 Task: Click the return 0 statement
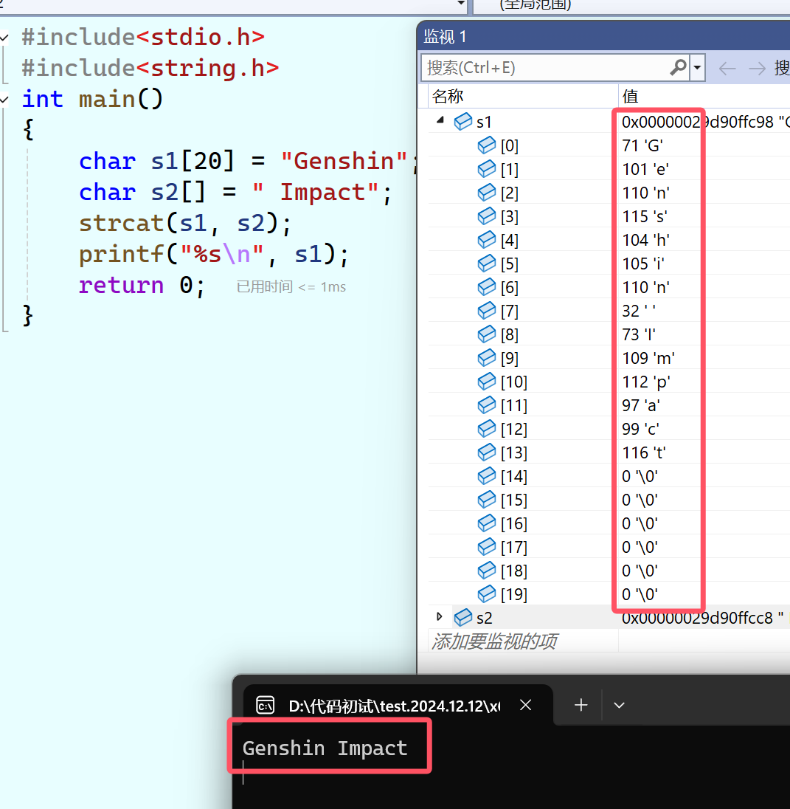142,285
